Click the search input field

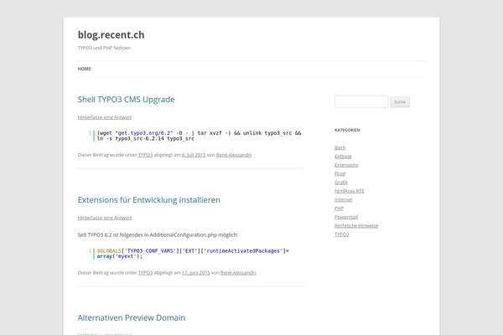pyautogui.click(x=361, y=101)
